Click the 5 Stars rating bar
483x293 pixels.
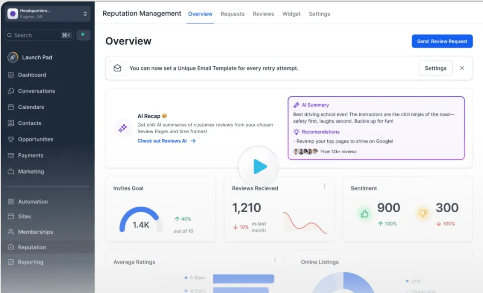(244, 278)
